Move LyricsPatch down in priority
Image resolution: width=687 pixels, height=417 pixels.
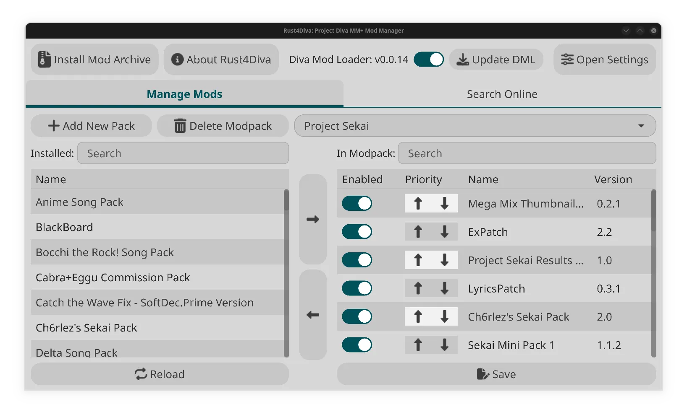(444, 288)
